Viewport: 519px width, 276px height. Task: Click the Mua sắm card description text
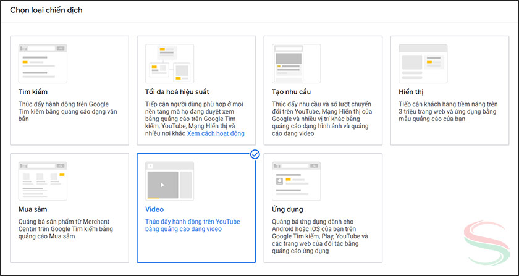(x=67, y=230)
